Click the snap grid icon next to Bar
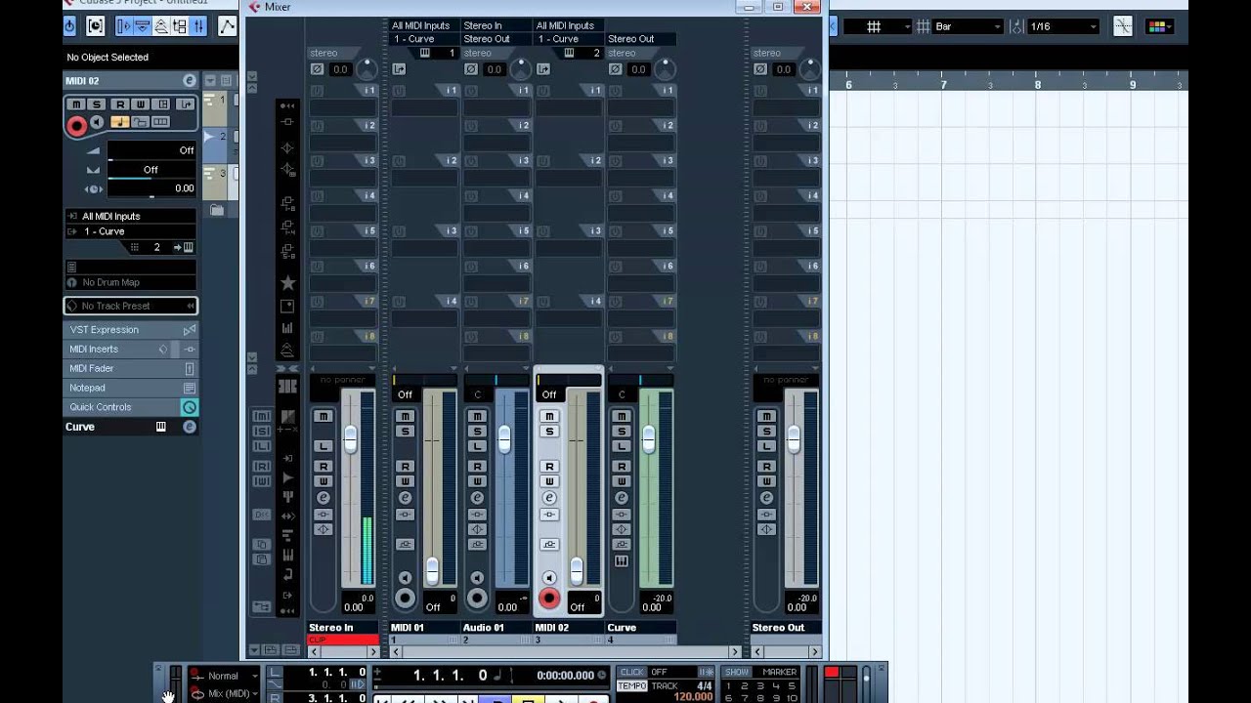 coord(924,26)
